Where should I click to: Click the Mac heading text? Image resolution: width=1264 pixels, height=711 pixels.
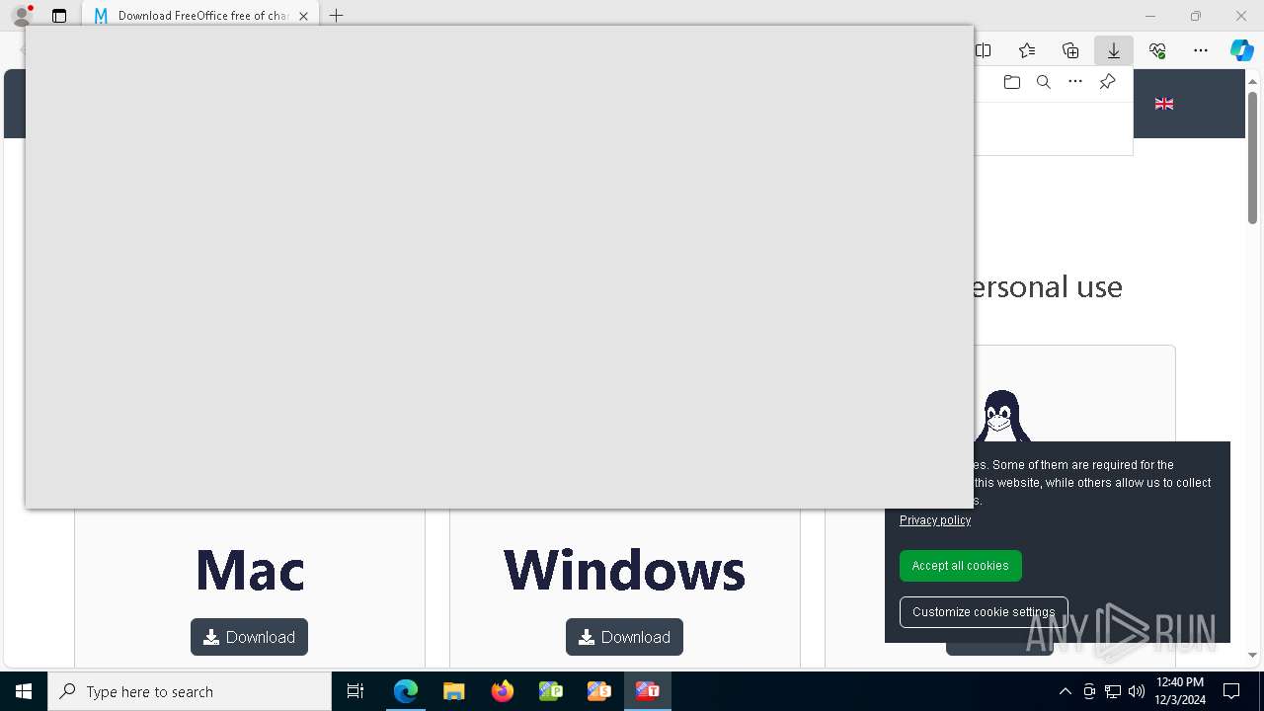click(x=250, y=570)
